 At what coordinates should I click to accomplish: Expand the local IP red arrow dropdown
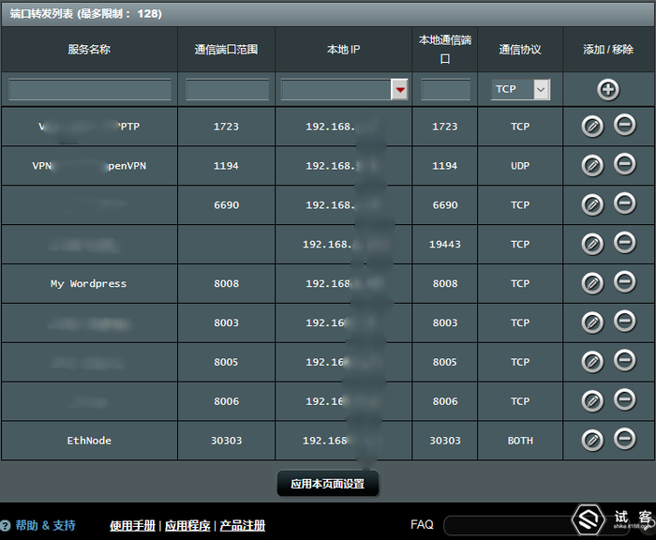(x=399, y=89)
